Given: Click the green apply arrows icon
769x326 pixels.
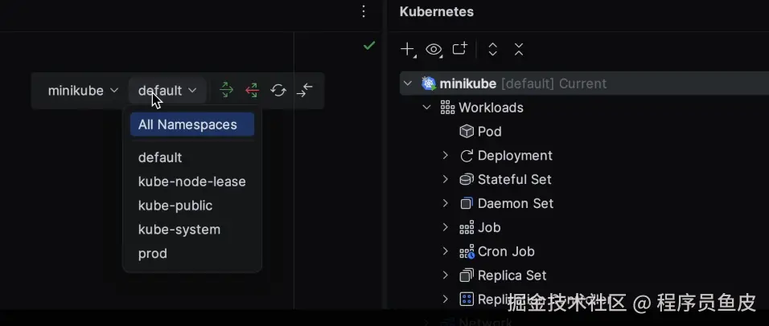Looking at the screenshot, I should (x=226, y=90).
